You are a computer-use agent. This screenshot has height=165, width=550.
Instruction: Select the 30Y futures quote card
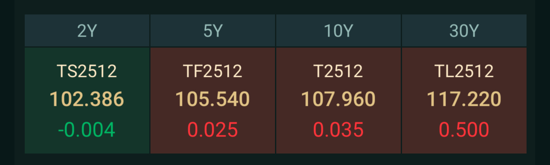[x=464, y=100]
